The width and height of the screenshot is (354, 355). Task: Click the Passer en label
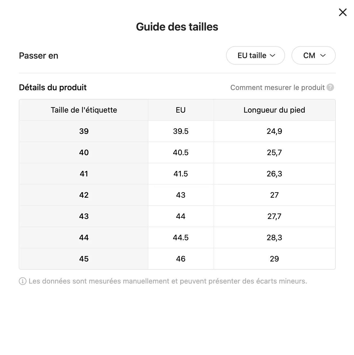[38, 56]
